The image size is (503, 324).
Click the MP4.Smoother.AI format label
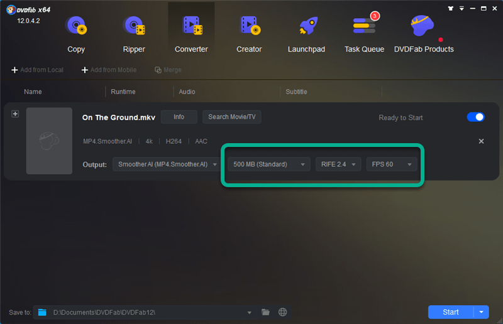pyautogui.click(x=108, y=141)
